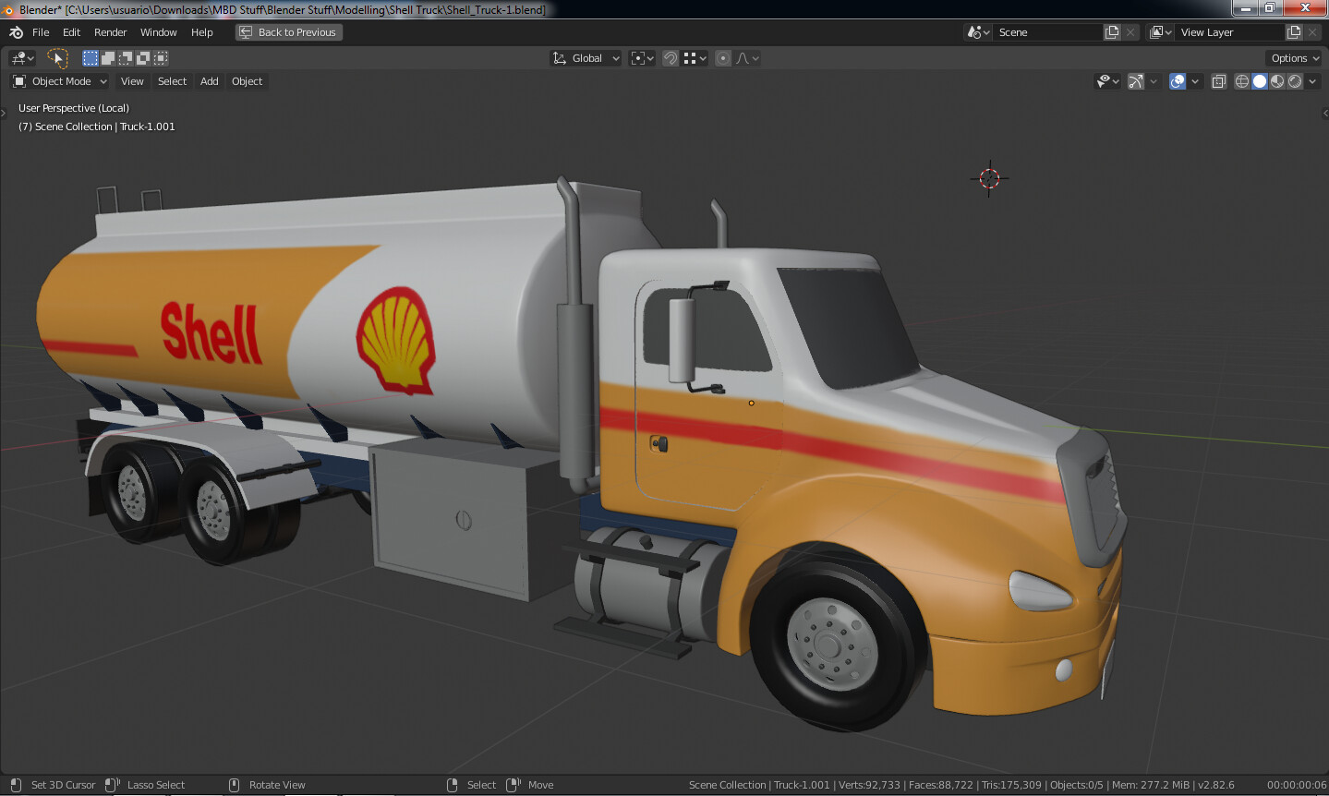The width and height of the screenshot is (1329, 796).
Task: Open the File menu
Action: pos(41,32)
